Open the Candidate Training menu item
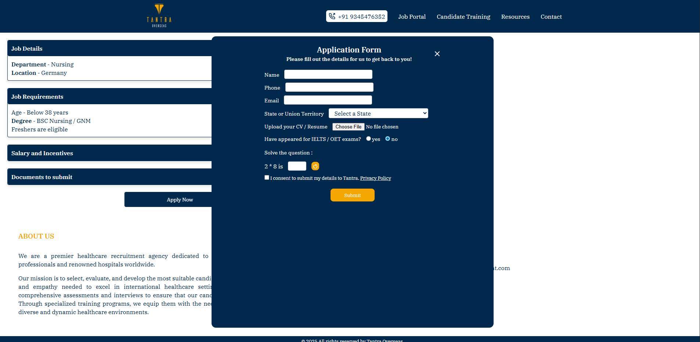Viewport: 700px width, 342px height. (463, 17)
